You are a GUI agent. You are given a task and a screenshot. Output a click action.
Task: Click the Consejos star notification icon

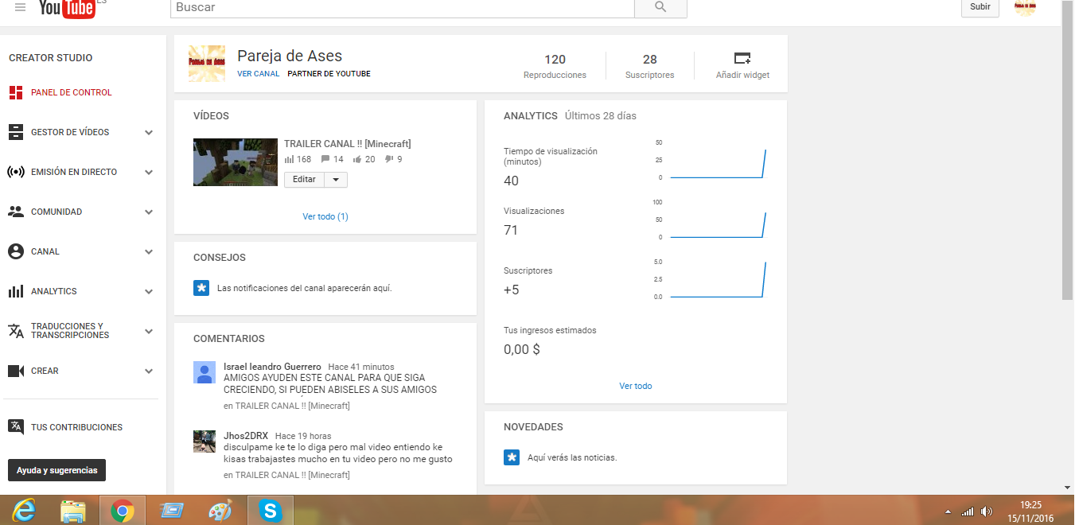coord(201,288)
